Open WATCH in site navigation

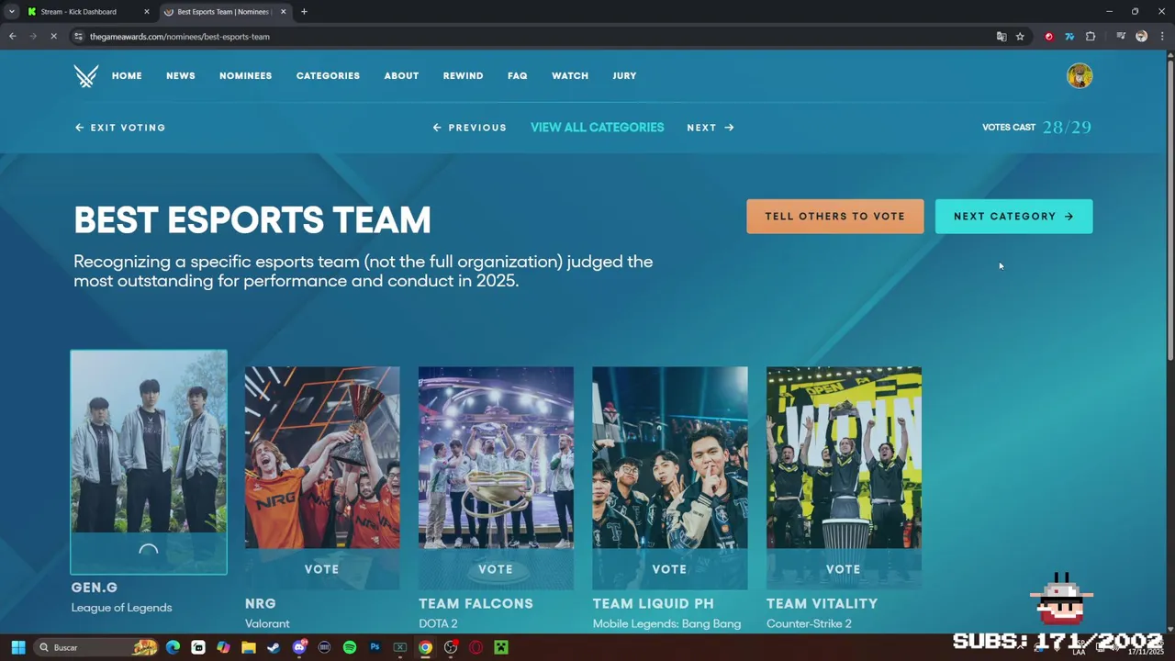pyautogui.click(x=570, y=76)
